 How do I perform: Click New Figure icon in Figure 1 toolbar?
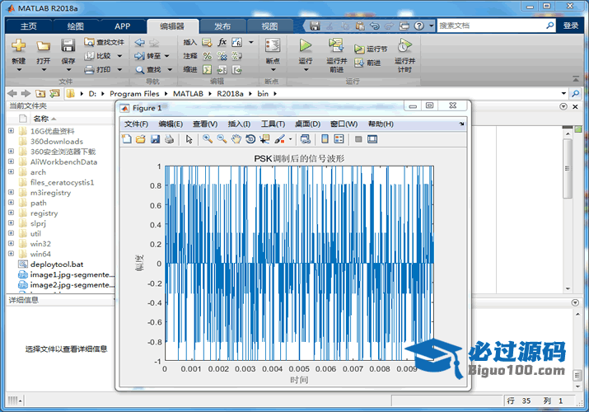pos(127,139)
